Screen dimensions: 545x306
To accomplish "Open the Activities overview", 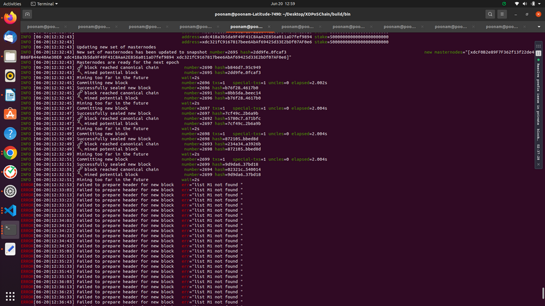I will 12,4.
